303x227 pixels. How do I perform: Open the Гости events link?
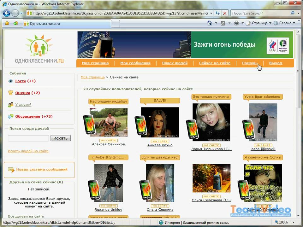[21, 81]
